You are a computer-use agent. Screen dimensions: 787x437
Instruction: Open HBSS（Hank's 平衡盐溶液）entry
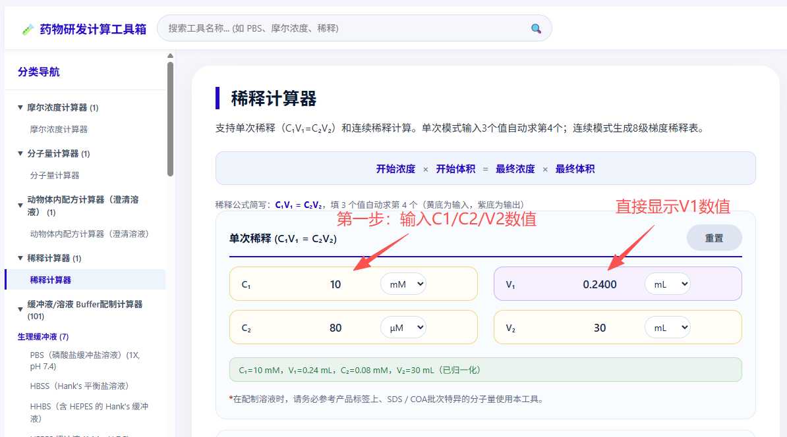(79, 386)
